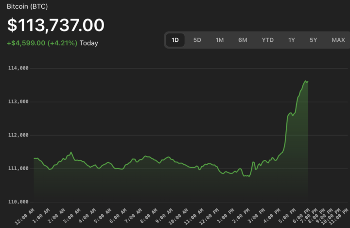Click the 12:00 AM x-axis label
Screen dimensions: 350x228
(x=25, y=216)
